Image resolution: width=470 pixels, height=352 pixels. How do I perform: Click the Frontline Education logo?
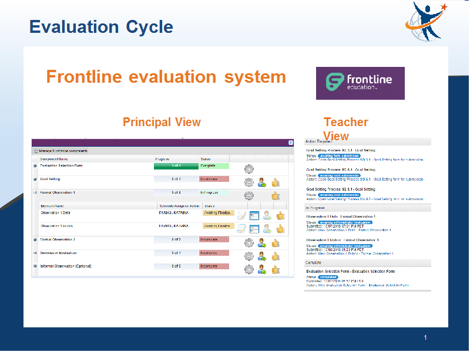coord(360,83)
